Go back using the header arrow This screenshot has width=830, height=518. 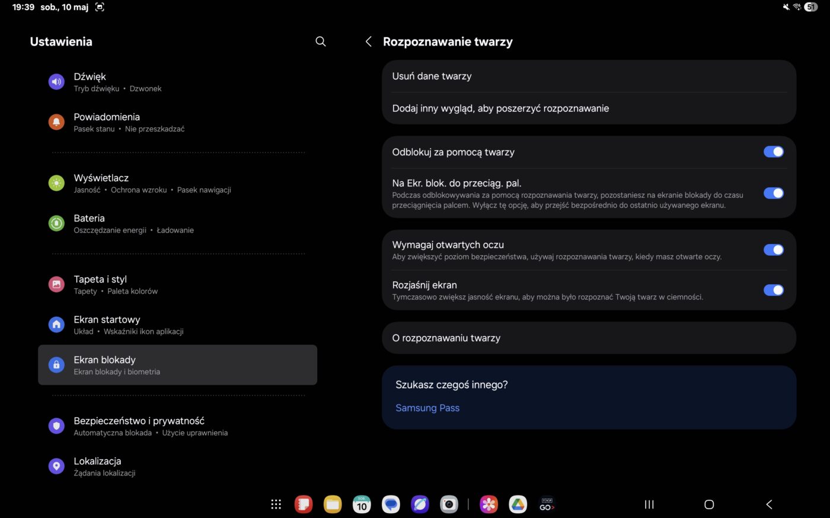369,41
